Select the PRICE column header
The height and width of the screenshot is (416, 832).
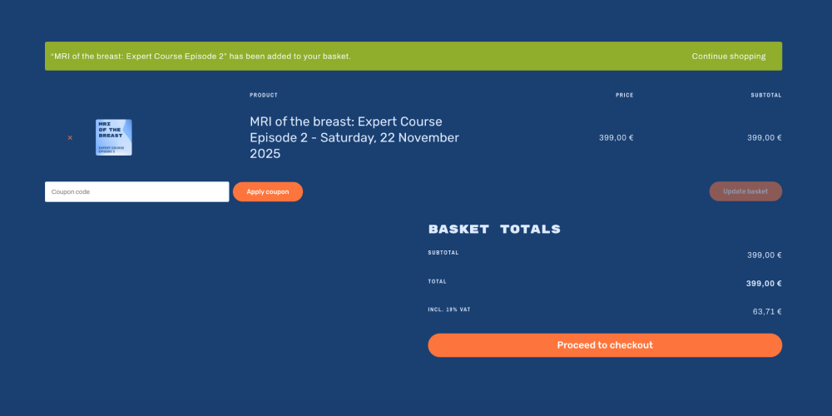pos(625,96)
